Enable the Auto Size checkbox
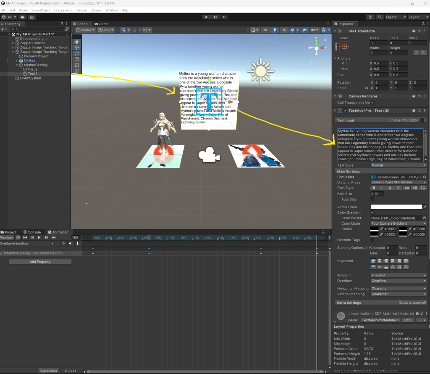The height and width of the screenshot is (374, 430). 372,199
